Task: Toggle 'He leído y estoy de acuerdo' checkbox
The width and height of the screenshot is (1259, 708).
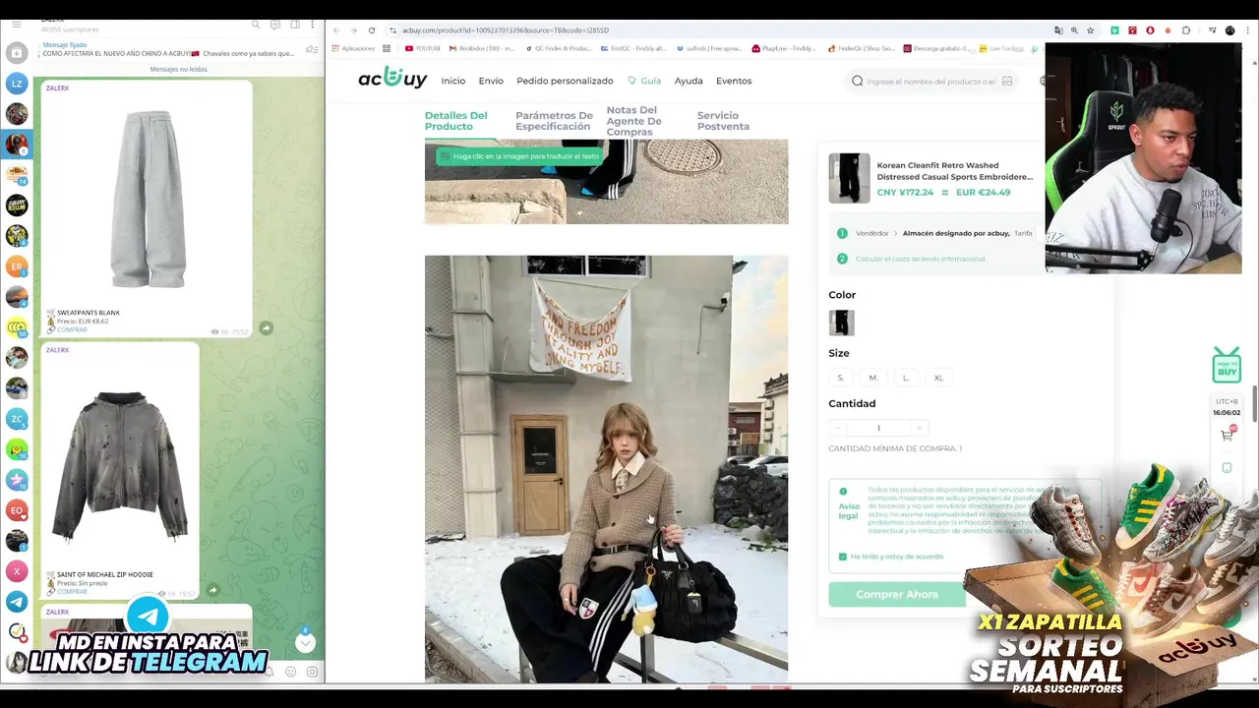Action: coord(842,557)
